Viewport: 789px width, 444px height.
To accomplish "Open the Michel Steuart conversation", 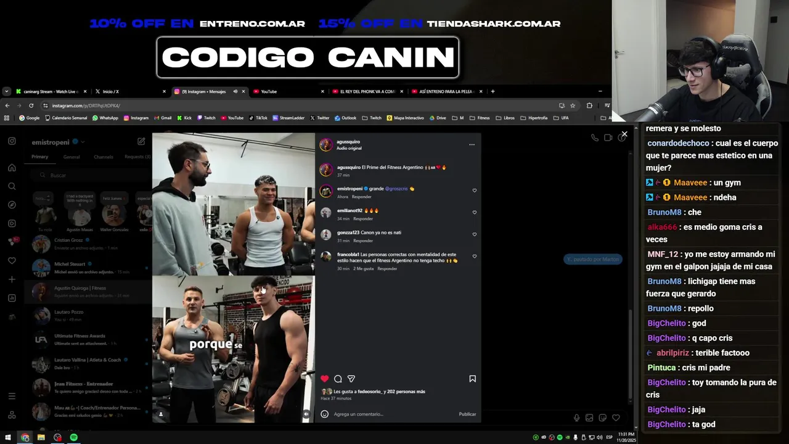I will pos(89,268).
